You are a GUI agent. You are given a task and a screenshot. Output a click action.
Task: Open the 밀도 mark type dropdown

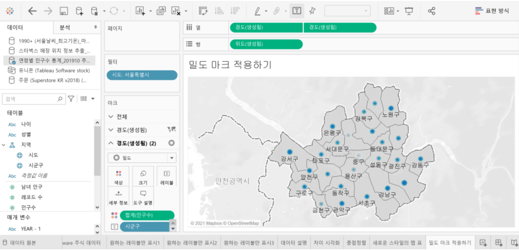(x=142, y=158)
